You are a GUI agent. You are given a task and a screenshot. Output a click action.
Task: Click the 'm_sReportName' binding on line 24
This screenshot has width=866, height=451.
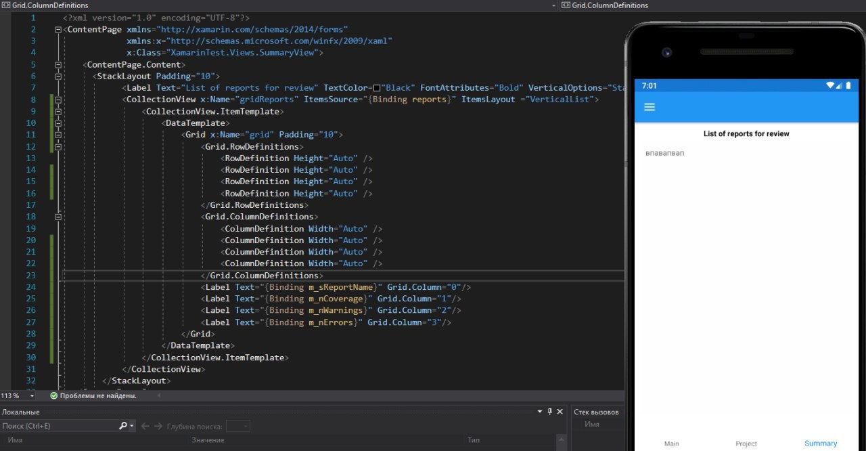(x=341, y=287)
